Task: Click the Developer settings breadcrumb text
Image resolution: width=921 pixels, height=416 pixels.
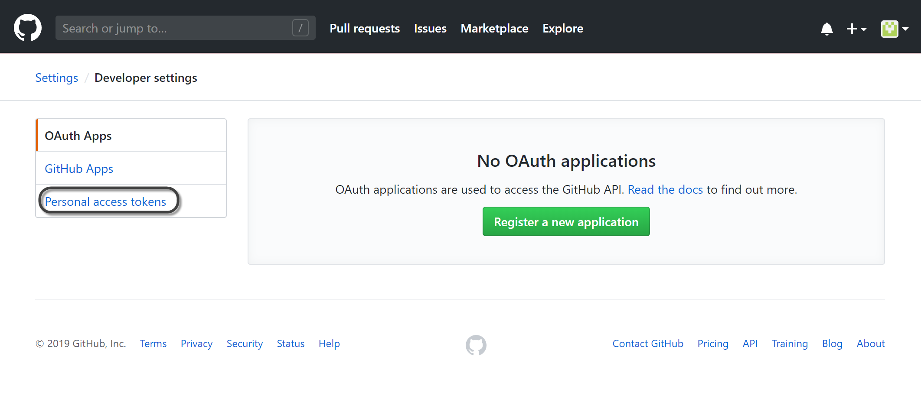Action: point(146,78)
